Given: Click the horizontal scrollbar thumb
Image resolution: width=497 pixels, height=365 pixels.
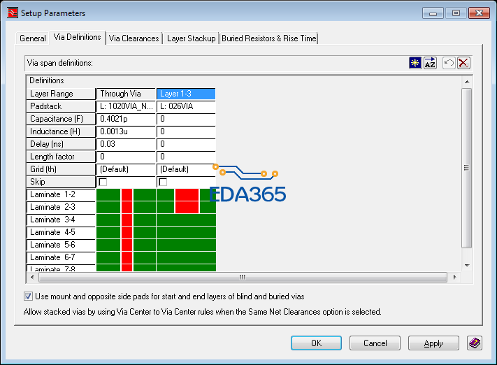Looking at the screenshot, I should tap(243, 277).
